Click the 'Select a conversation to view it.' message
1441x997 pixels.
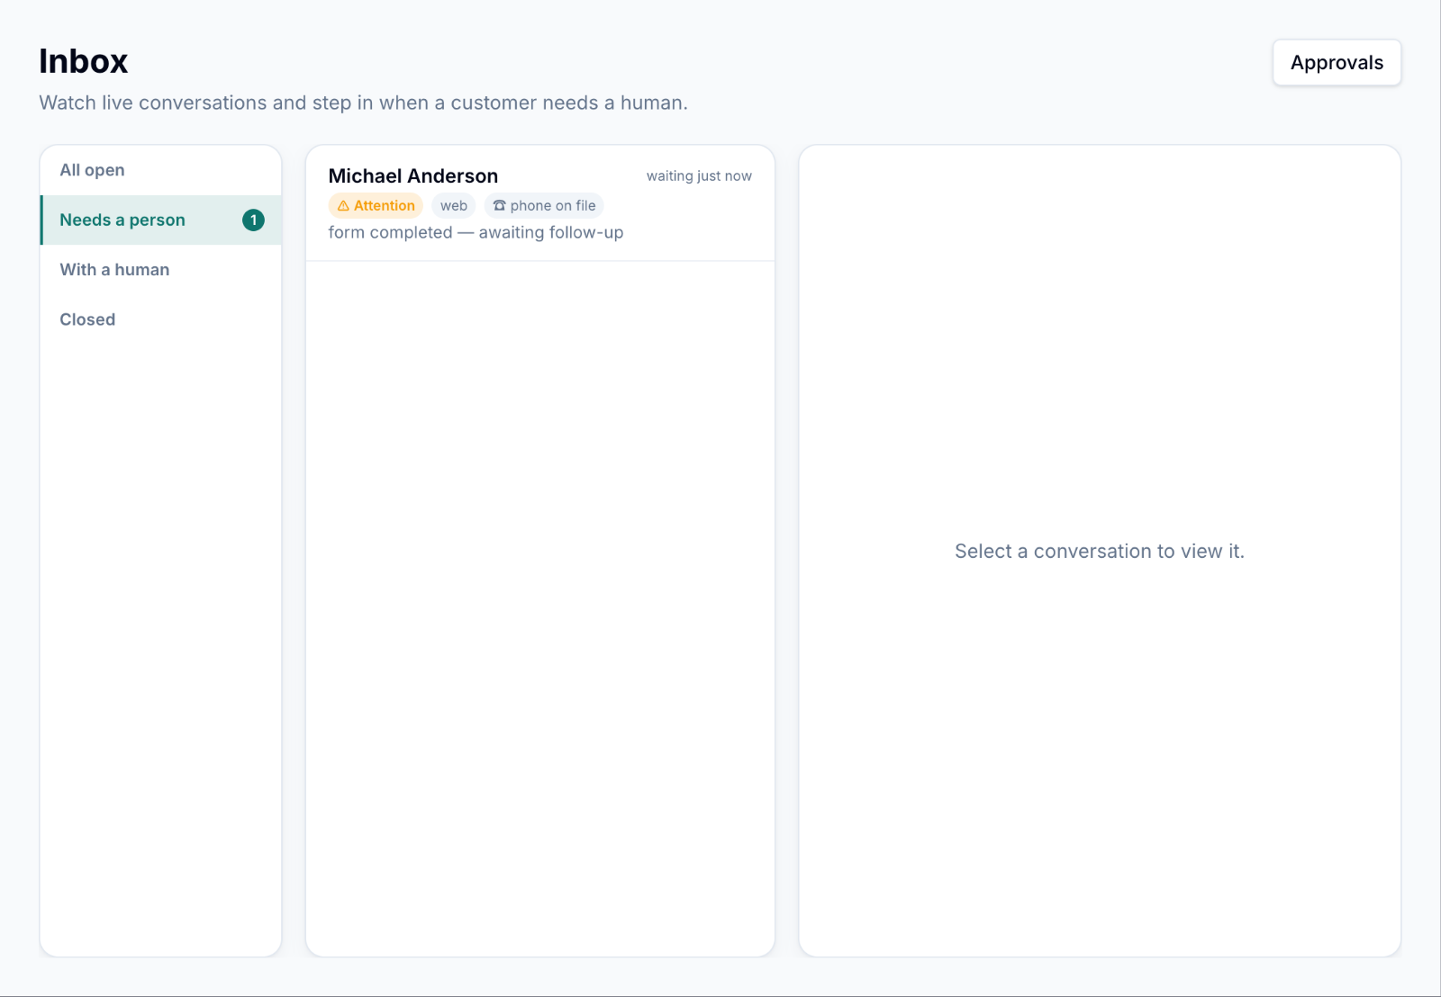tap(1100, 552)
